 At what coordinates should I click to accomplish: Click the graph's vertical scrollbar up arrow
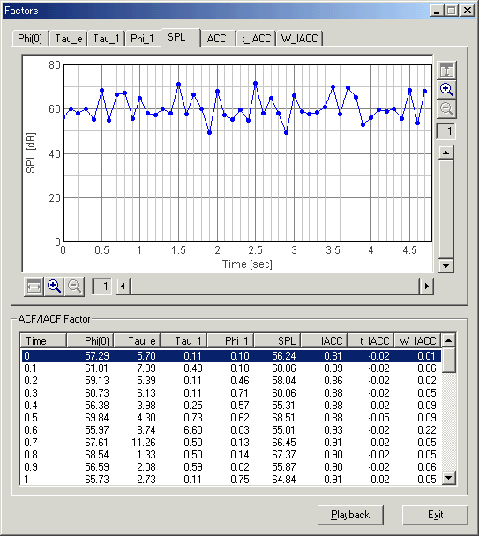(x=445, y=153)
